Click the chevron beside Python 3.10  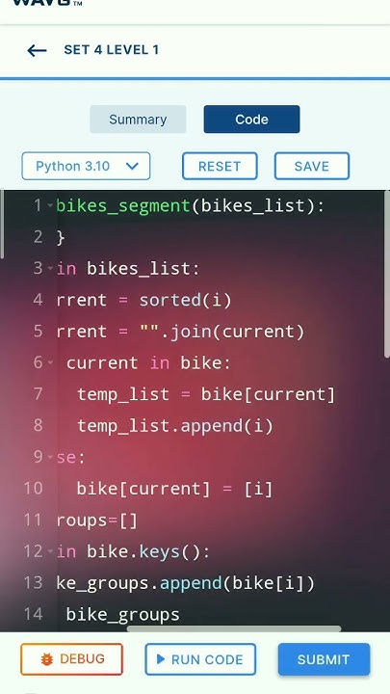pos(132,167)
